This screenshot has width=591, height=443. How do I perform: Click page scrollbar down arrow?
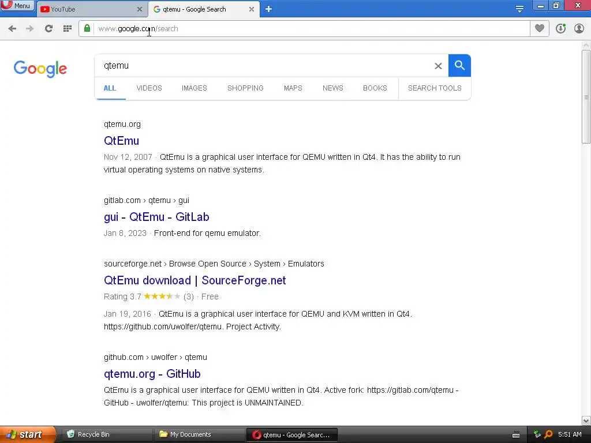click(x=586, y=421)
